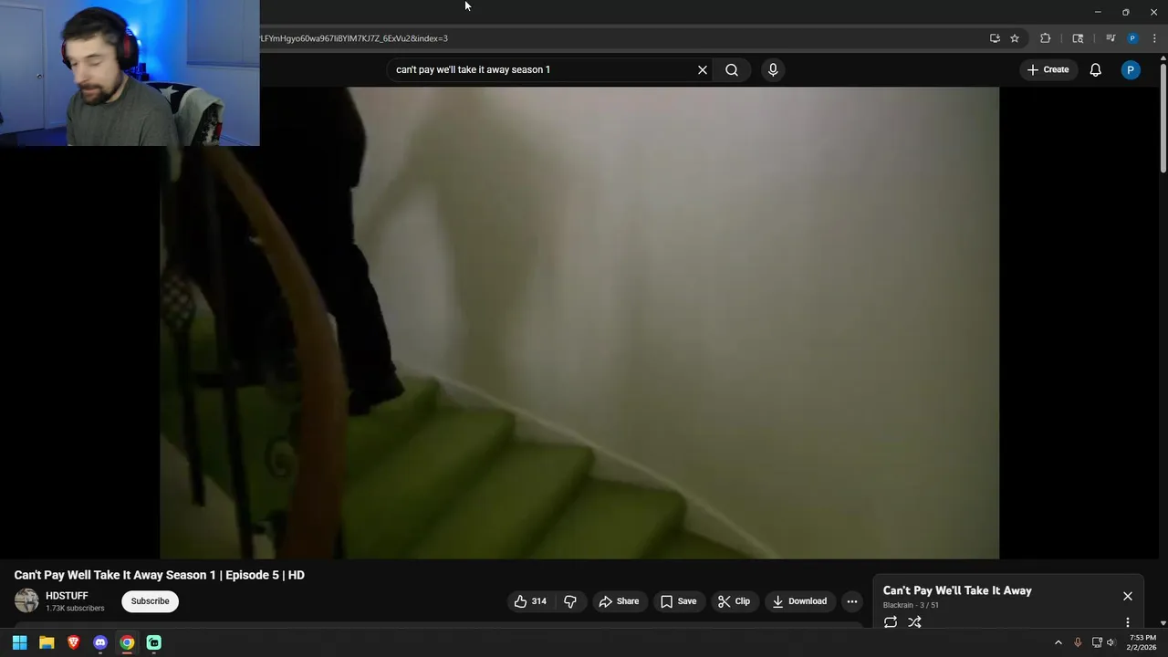Create a clip with the Clip button
The width and height of the screenshot is (1168, 657).
[x=734, y=601]
